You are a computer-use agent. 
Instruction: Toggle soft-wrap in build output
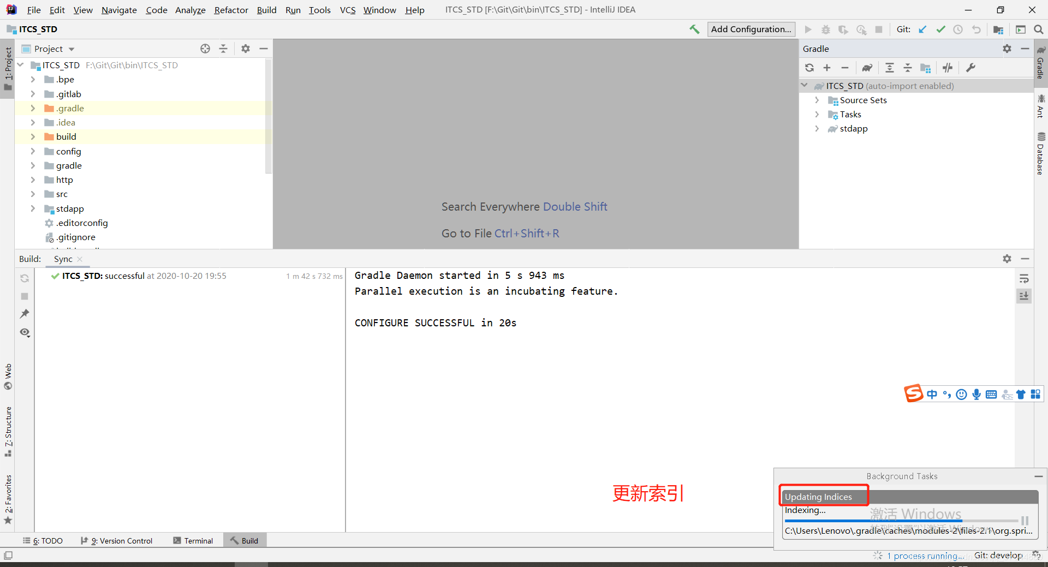[1024, 278]
